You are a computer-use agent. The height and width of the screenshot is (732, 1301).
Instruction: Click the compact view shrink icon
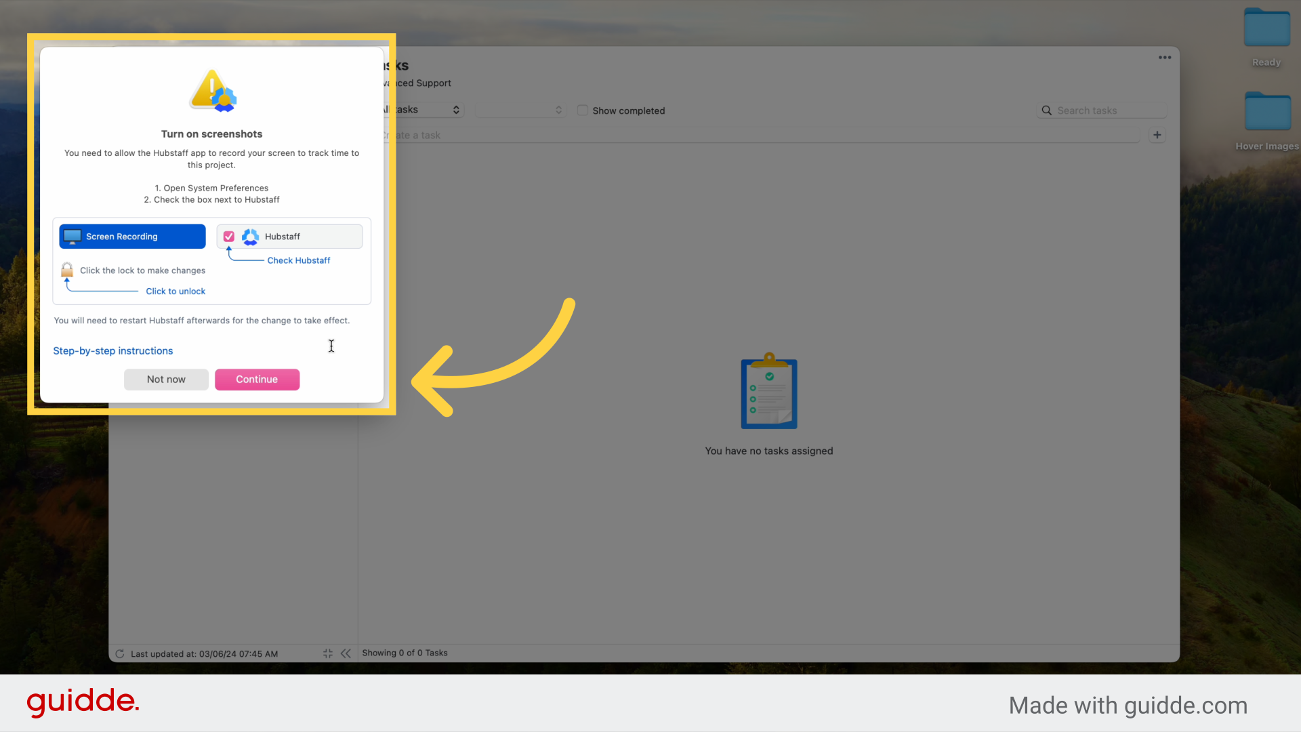[x=328, y=653]
